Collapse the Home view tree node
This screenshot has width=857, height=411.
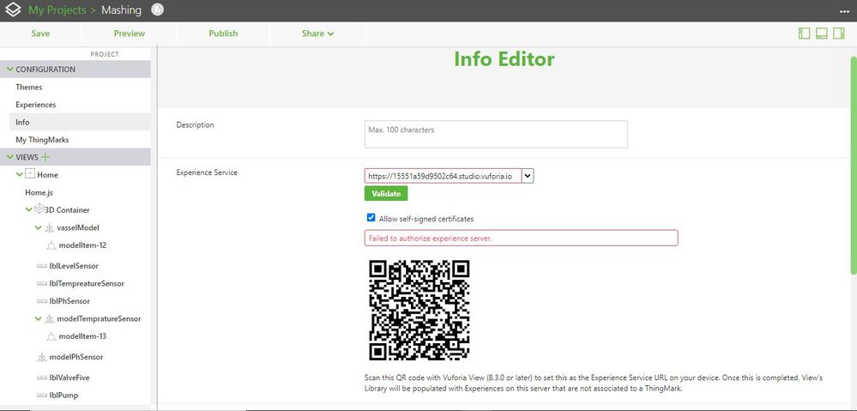tap(20, 174)
